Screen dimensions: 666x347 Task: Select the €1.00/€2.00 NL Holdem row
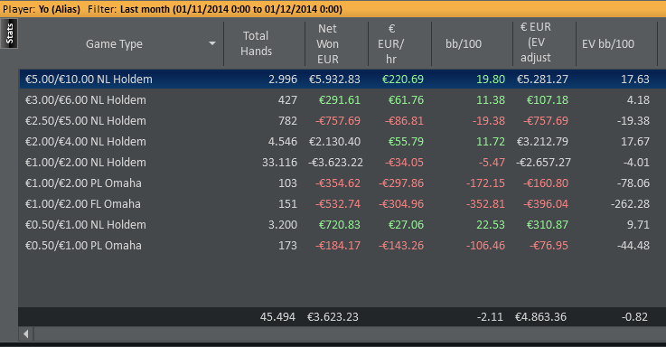342,163
